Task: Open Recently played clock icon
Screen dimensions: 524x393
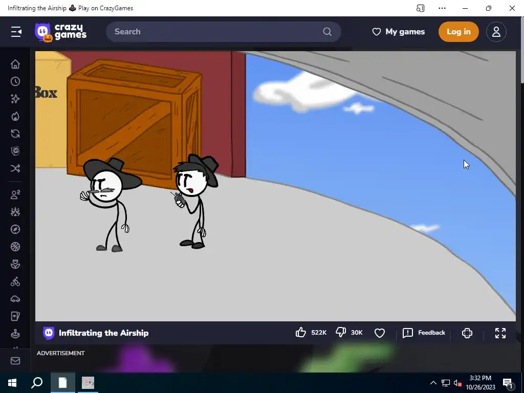Action: tap(15, 81)
